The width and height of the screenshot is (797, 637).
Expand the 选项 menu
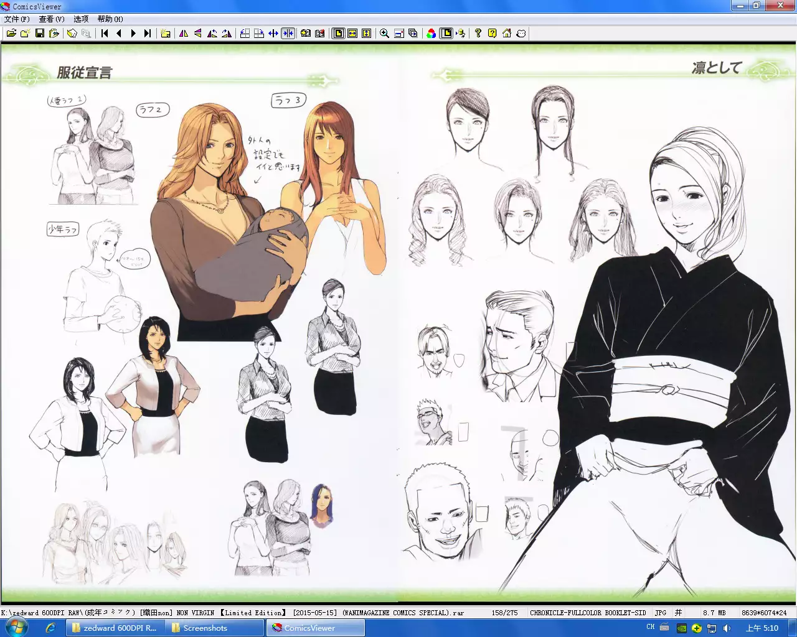pos(81,19)
